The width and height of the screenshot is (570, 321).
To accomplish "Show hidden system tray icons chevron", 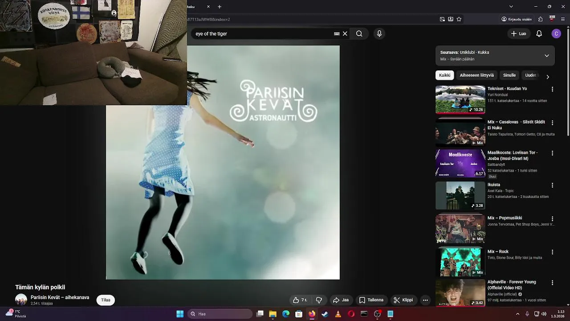I will [517, 314].
